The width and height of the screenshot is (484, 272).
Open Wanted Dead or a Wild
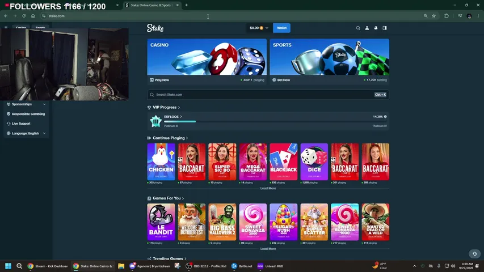click(x=376, y=222)
